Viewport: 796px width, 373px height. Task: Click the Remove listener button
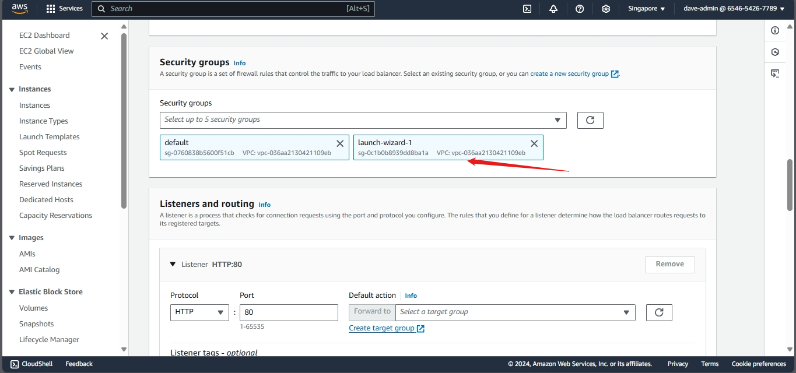[669, 264]
